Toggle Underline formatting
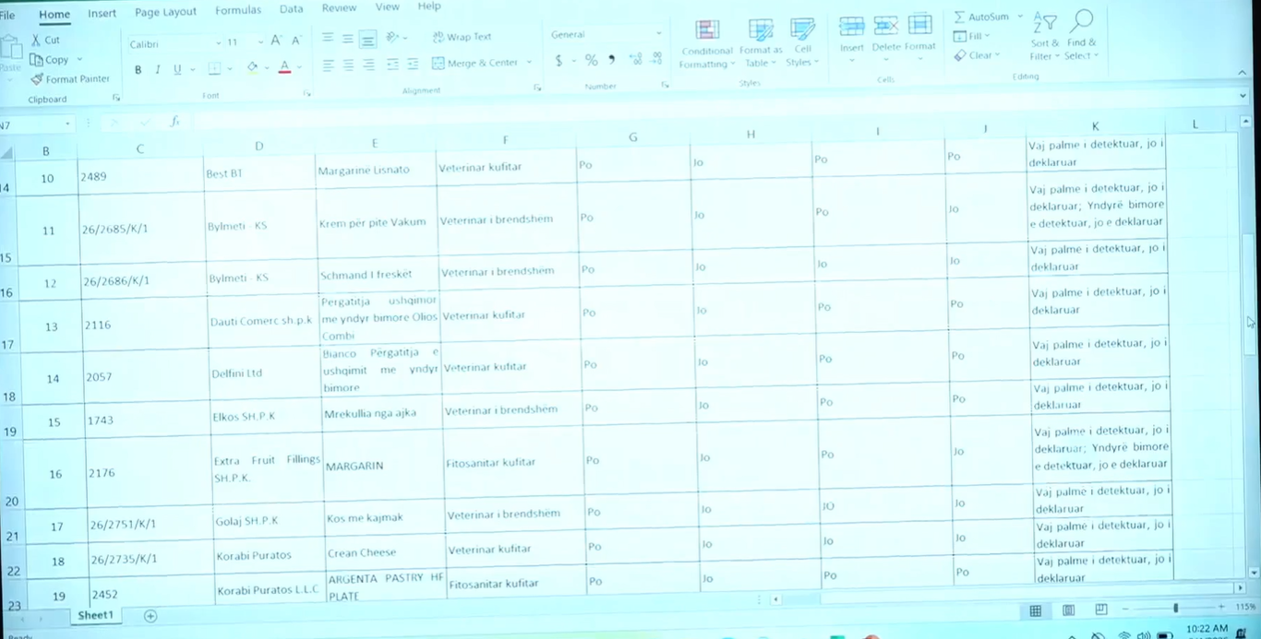 pos(177,69)
